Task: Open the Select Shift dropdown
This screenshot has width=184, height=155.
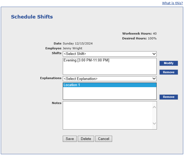Action: 109,54
